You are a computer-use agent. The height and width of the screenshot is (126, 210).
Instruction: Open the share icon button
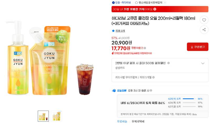click(x=204, y=29)
